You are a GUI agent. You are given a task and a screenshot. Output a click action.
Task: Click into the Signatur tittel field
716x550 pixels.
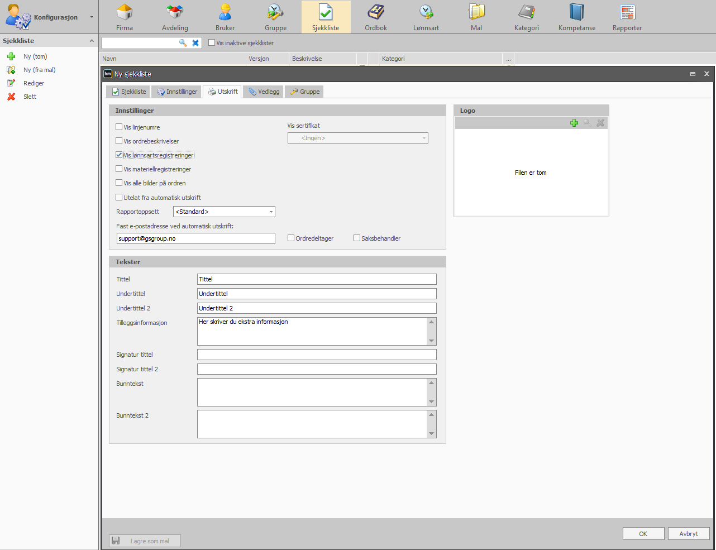tap(317, 355)
